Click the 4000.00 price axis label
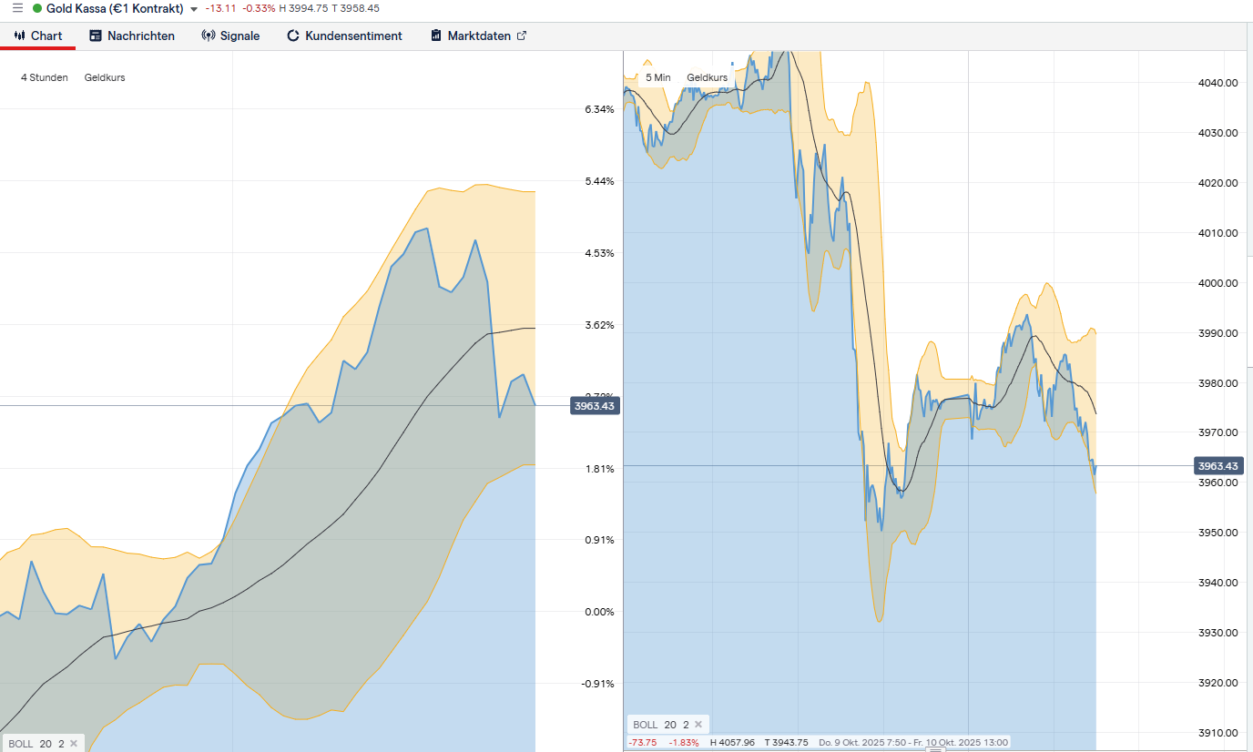The height and width of the screenshot is (752, 1253). point(1217,283)
